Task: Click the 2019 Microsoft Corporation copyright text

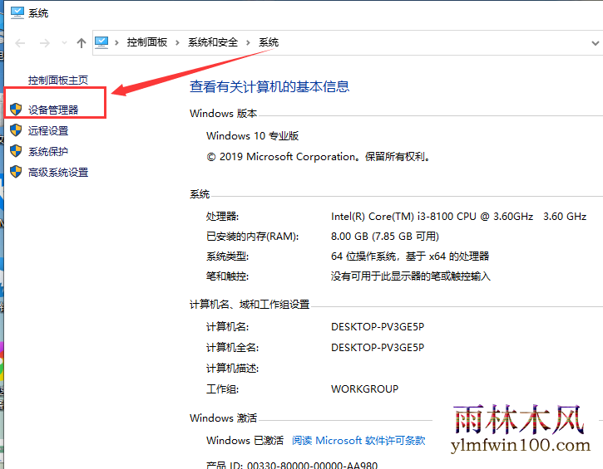Action: 318,157
